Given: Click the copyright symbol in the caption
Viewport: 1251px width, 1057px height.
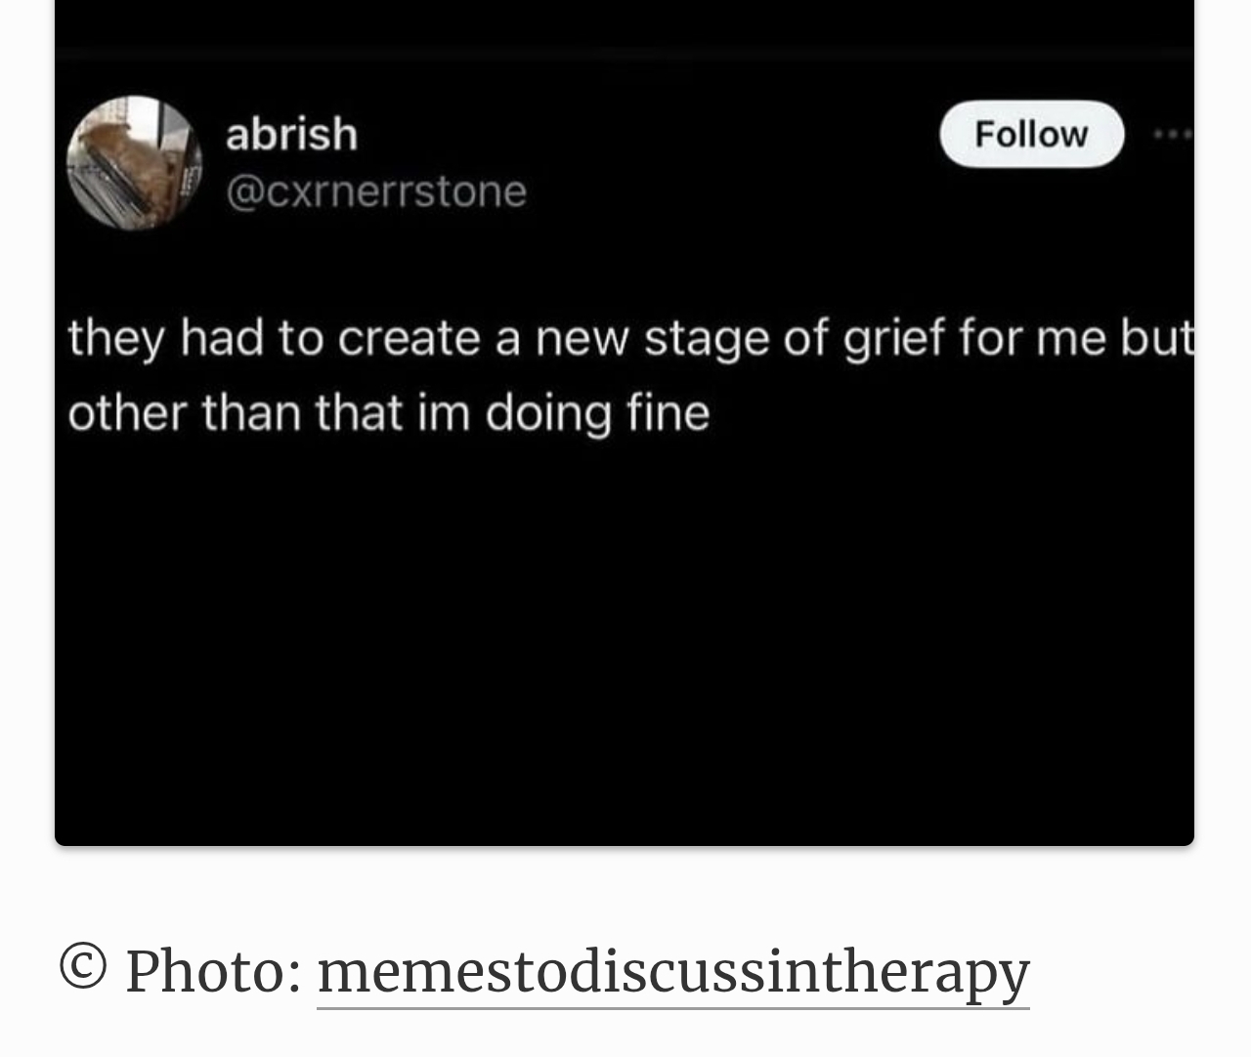Looking at the screenshot, I should [83, 967].
